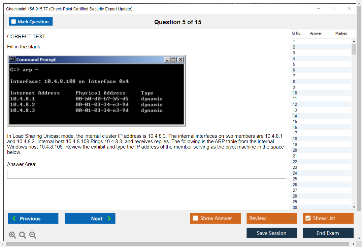Click the zoom in magnifier icon
Screen dimensions: 362x247
pos(12,235)
